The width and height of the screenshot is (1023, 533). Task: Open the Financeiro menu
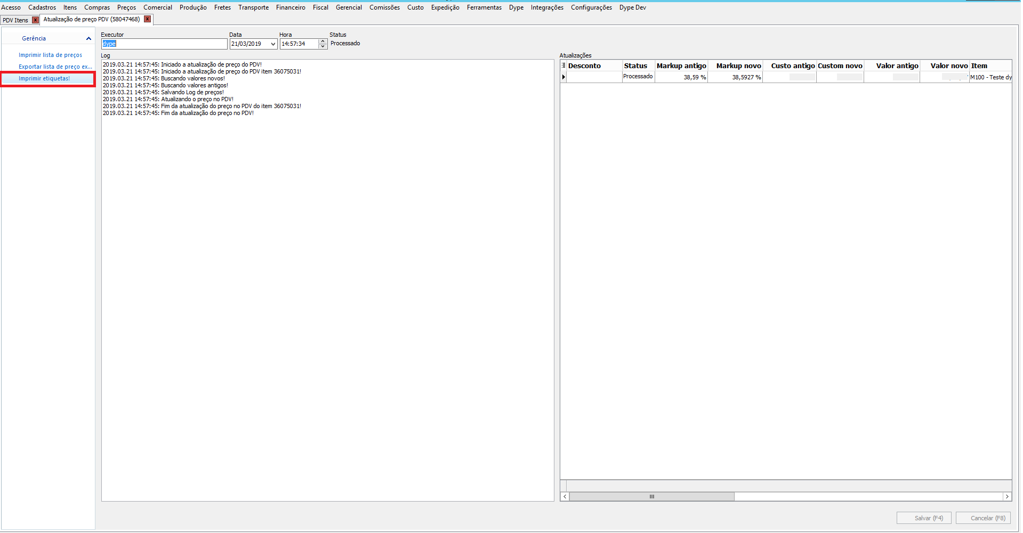click(291, 7)
